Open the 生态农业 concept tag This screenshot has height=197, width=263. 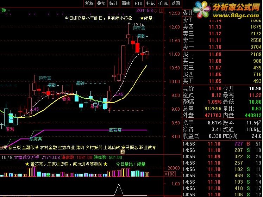coord(66,147)
